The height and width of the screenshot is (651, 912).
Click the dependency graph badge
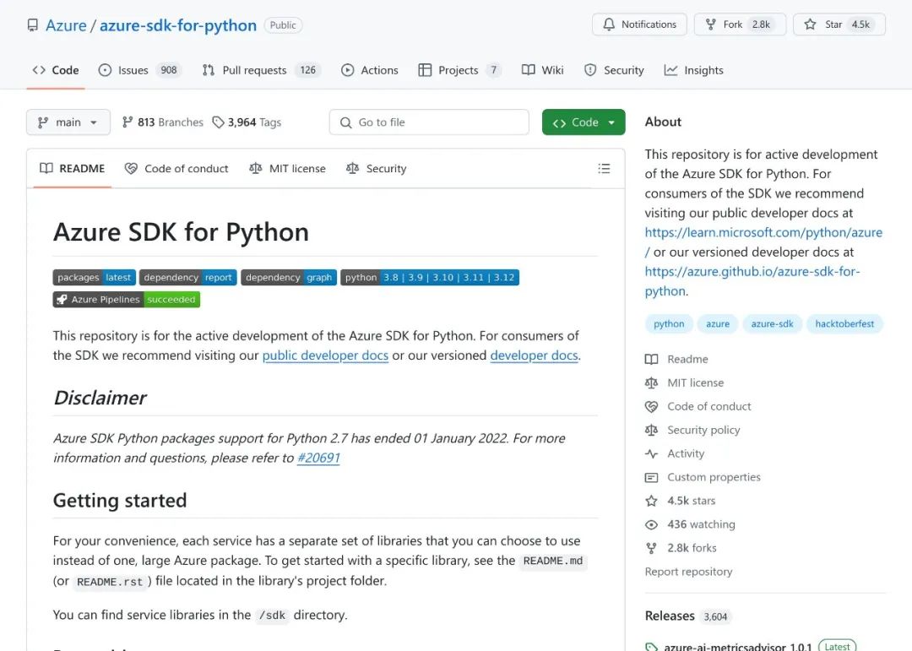289,278
